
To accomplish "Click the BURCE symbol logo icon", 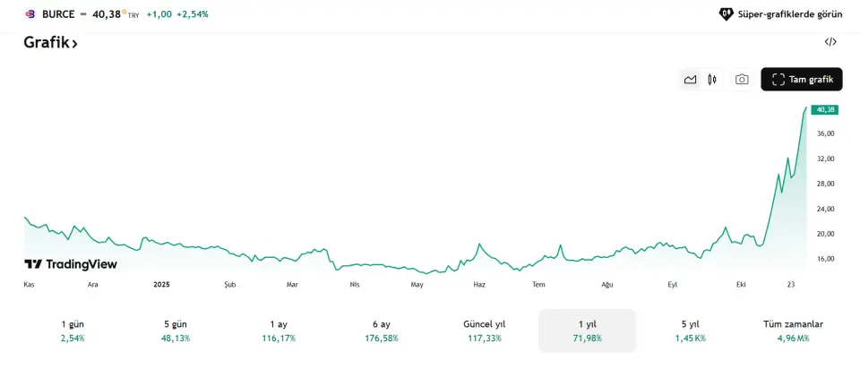I will [x=30, y=14].
